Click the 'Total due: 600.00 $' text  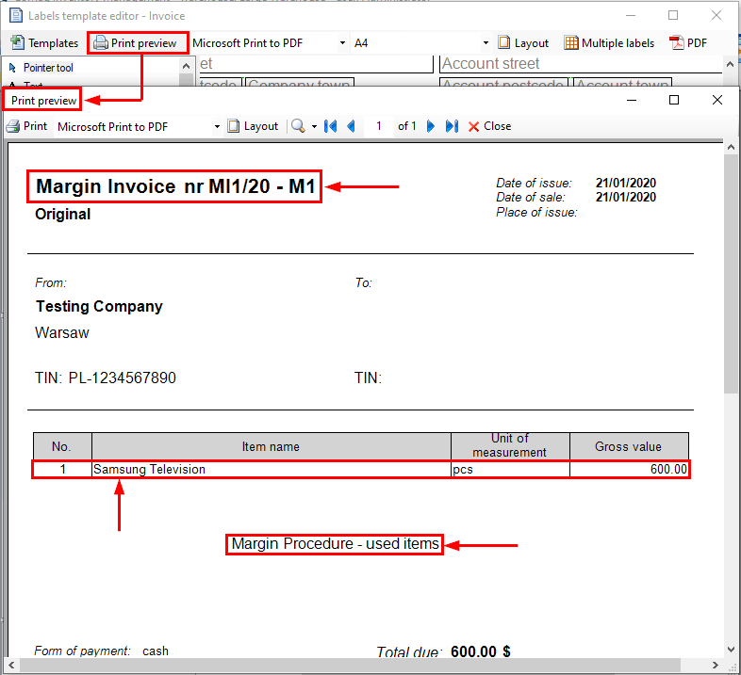tap(443, 651)
